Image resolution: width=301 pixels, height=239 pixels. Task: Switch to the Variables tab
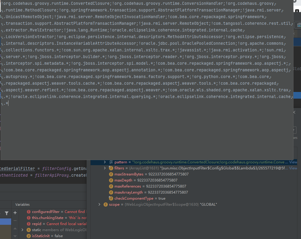(x=22, y=205)
